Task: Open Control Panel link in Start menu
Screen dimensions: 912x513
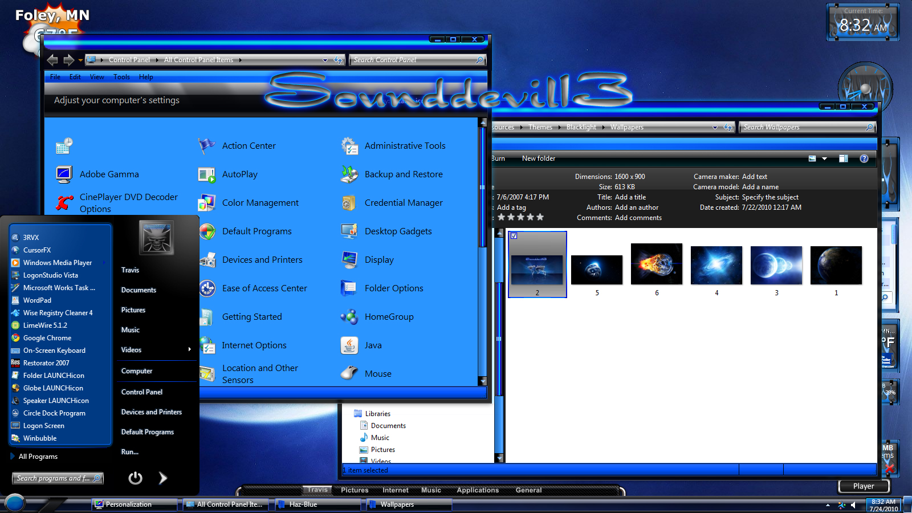Action: point(142,392)
